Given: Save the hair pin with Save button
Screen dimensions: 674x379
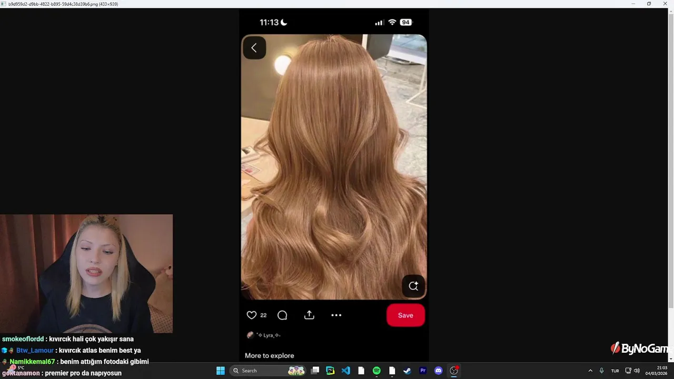Looking at the screenshot, I should [x=405, y=315].
